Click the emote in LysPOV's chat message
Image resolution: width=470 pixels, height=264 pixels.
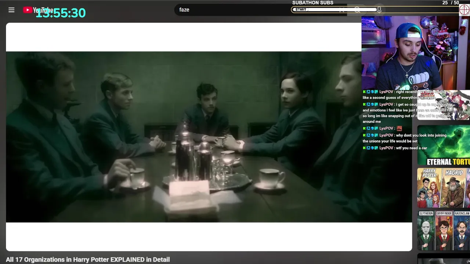[x=399, y=128]
